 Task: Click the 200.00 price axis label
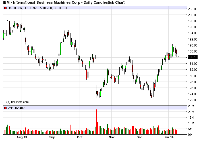[193, 15]
